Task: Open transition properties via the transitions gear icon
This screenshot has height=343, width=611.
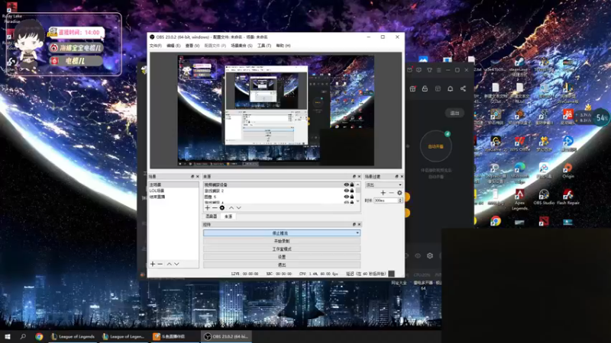Action: coord(399,193)
